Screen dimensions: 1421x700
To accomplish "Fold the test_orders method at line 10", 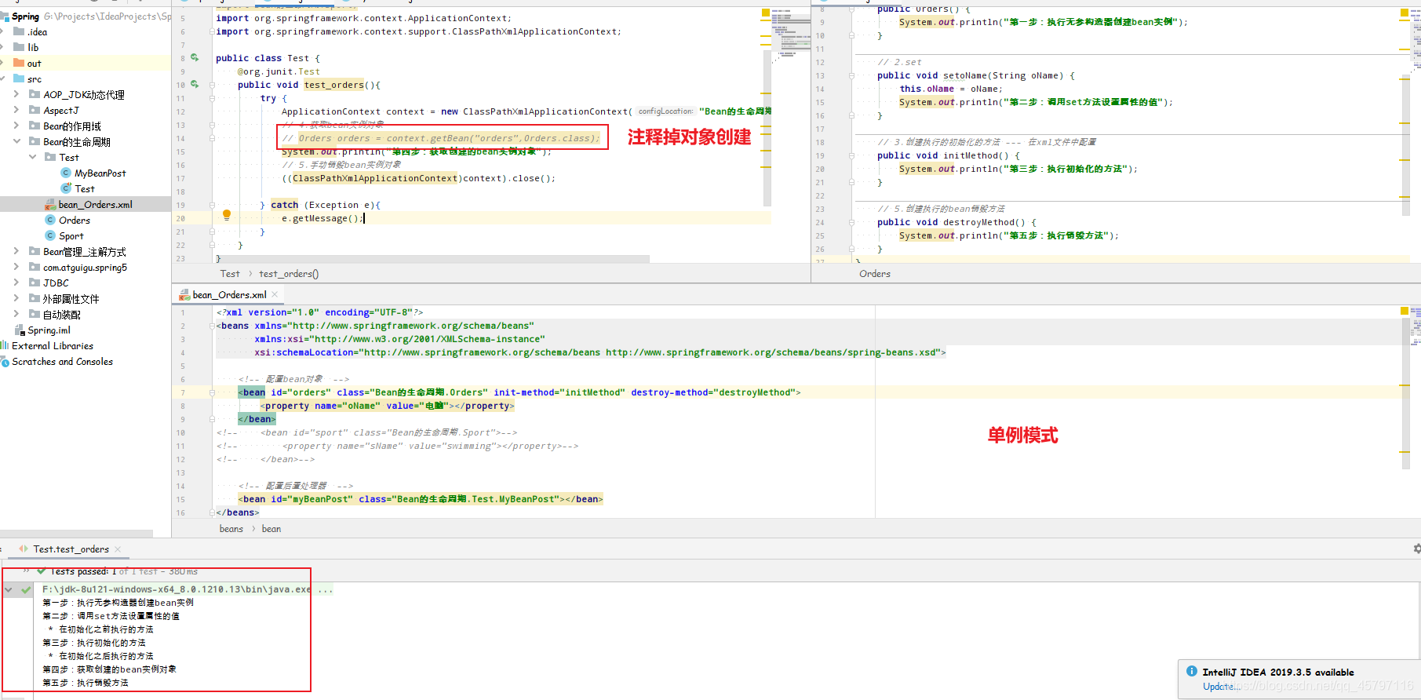I will pos(212,85).
